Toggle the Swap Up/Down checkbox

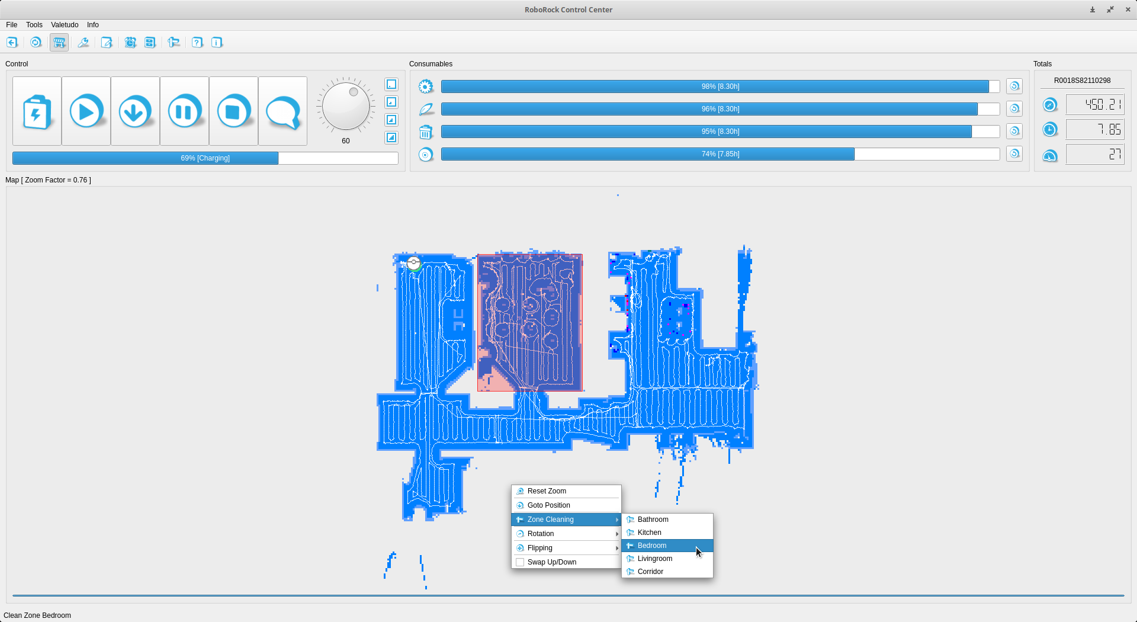point(520,562)
